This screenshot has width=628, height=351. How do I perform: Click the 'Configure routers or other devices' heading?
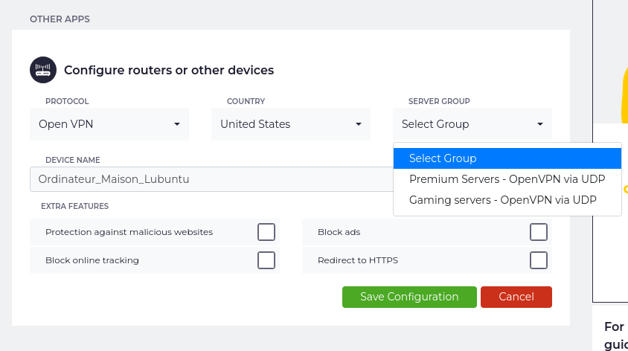click(x=169, y=71)
